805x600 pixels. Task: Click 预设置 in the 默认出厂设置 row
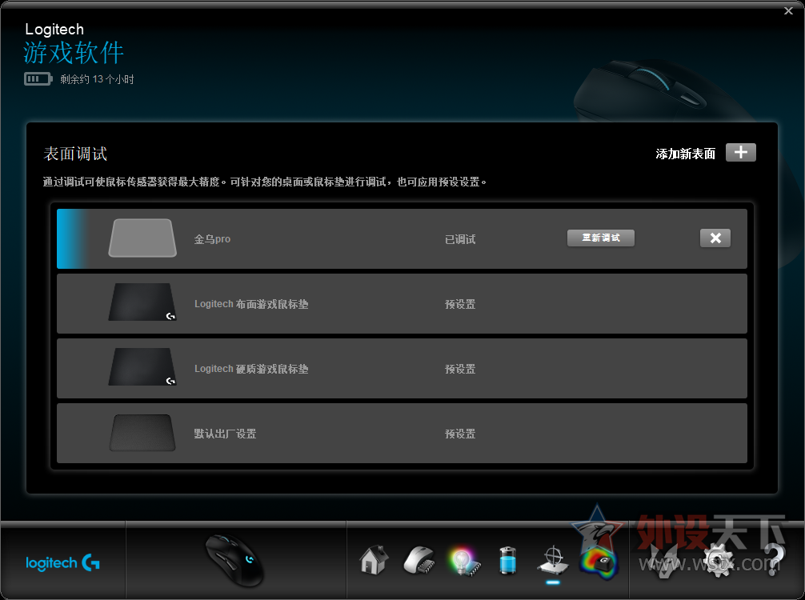click(x=460, y=434)
